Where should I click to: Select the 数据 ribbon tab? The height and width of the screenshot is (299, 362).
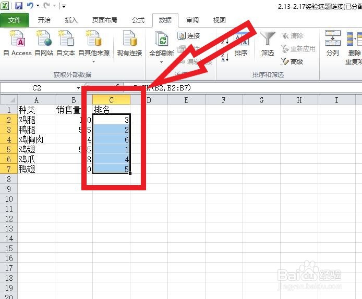[x=165, y=20]
